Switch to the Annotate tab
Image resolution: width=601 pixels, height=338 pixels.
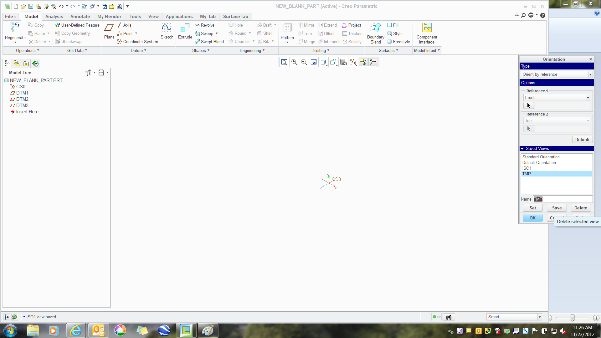(80, 17)
